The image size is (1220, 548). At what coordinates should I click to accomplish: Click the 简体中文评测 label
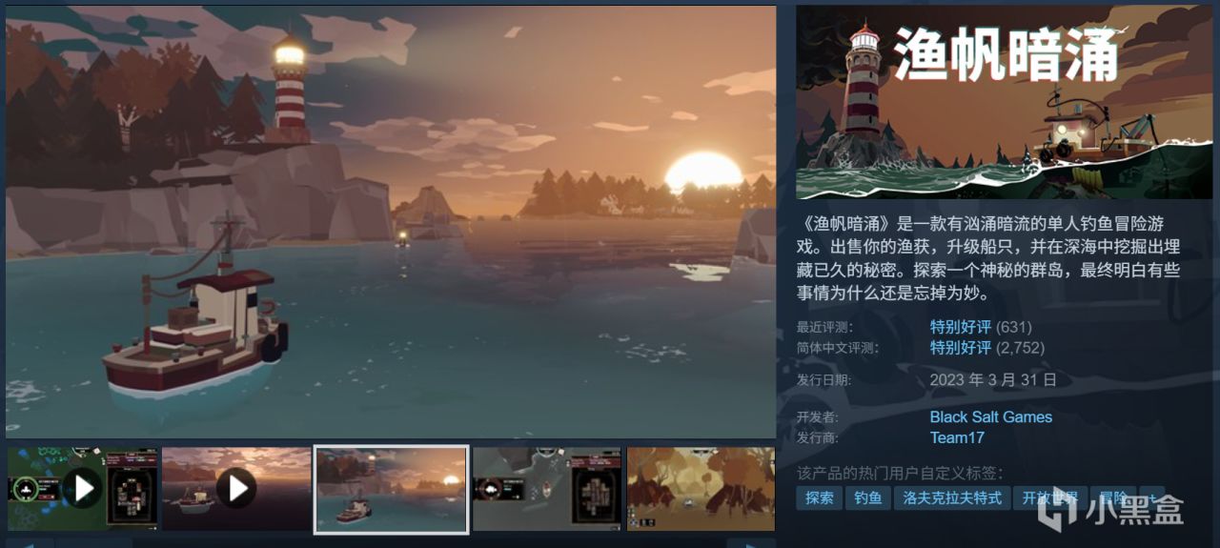click(836, 349)
